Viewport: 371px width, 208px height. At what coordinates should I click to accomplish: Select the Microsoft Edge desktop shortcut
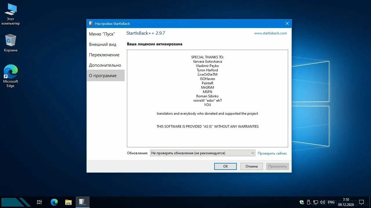pos(10,76)
